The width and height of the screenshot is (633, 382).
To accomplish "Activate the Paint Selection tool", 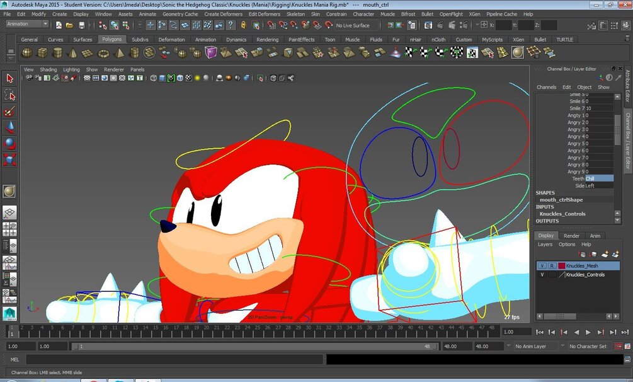I will tap(9, 111).
